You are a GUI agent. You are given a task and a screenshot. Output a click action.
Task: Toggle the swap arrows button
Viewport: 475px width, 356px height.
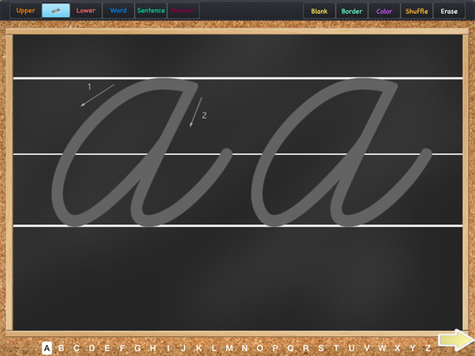[x=56, y=11]
